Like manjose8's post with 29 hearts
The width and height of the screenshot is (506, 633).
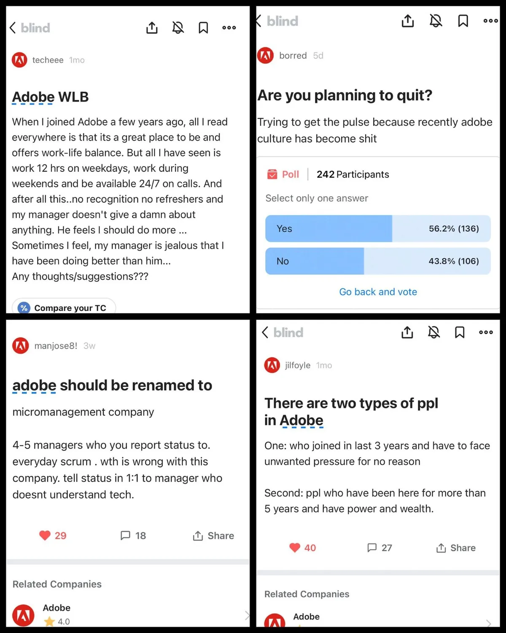pos(45,536)
